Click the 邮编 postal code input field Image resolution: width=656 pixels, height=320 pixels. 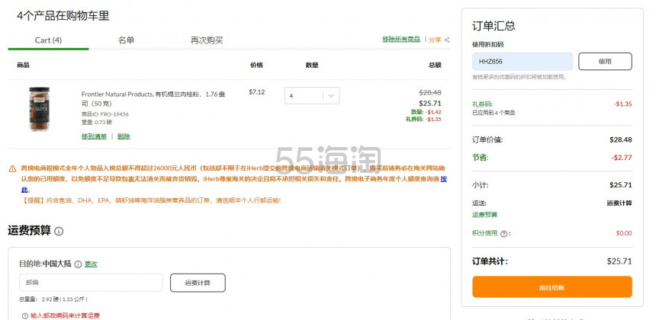pyautogui.click(x=91, y=283)
